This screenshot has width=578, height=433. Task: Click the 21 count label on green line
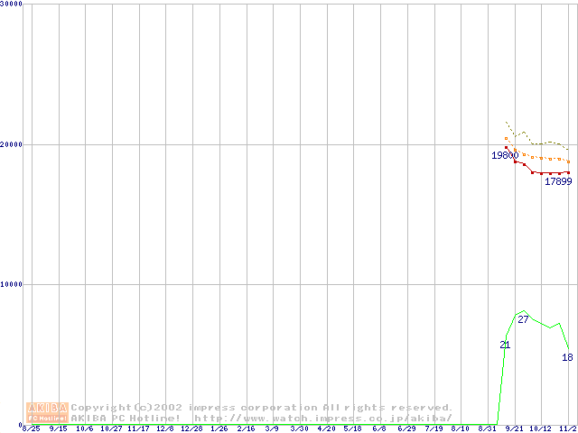505,345
